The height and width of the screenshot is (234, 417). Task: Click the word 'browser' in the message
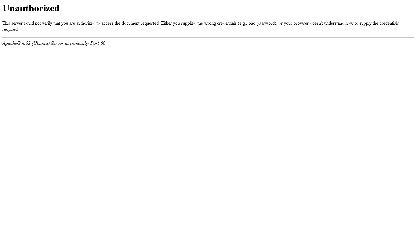301,23
